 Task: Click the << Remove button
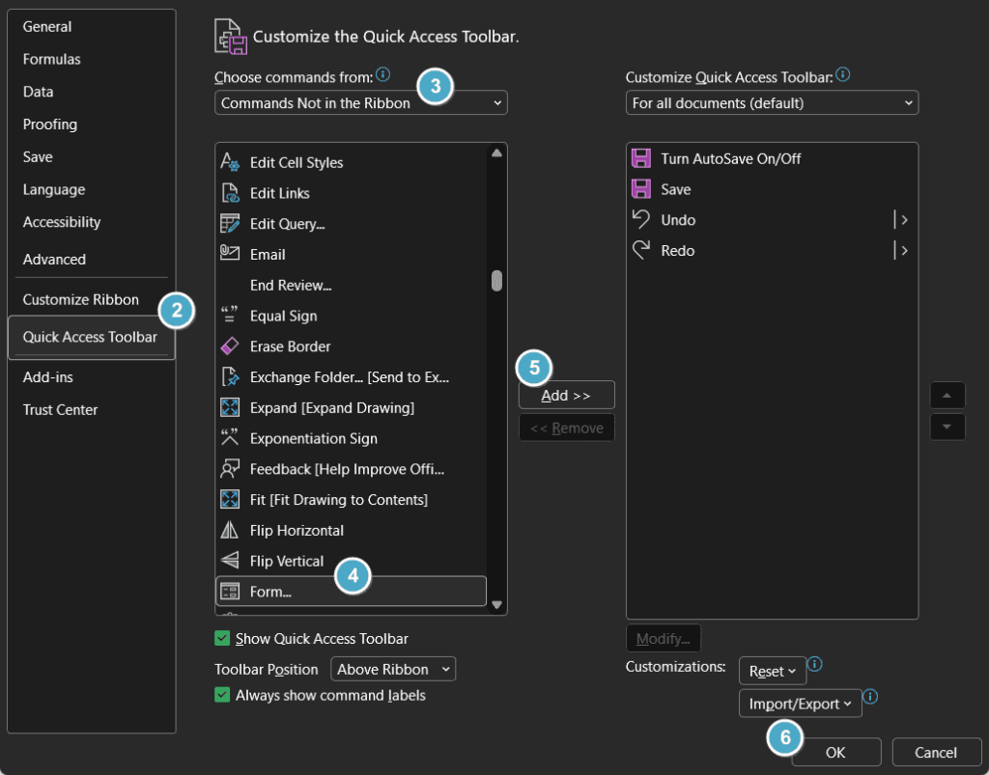click(566, 428)
